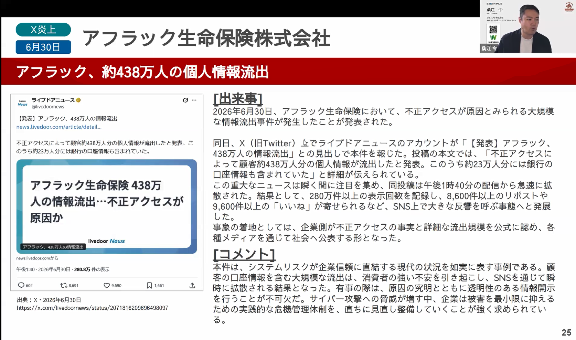Click the reply icon with 602 replies
Viewport: 576px width, 340px height.
pos(21,285)
